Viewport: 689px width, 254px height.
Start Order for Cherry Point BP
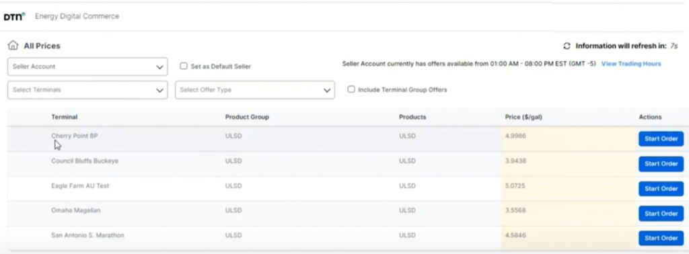point(661,138)
